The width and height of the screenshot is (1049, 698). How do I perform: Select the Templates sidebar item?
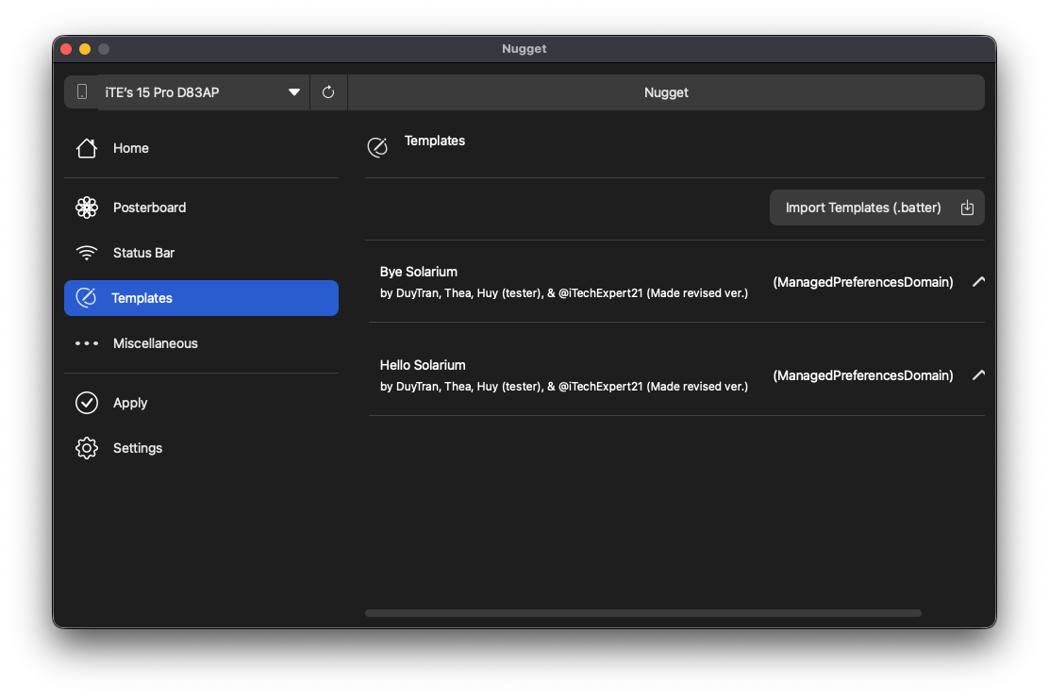(201, 298)
